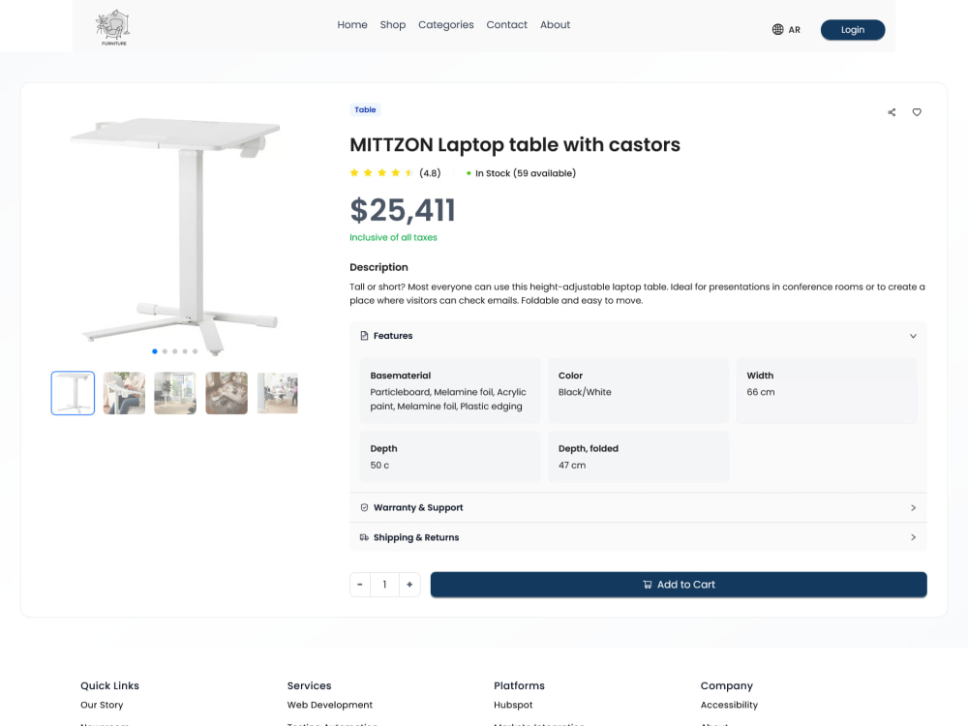
Task: Open Accessibility footer link
Action: pos(729,705)
